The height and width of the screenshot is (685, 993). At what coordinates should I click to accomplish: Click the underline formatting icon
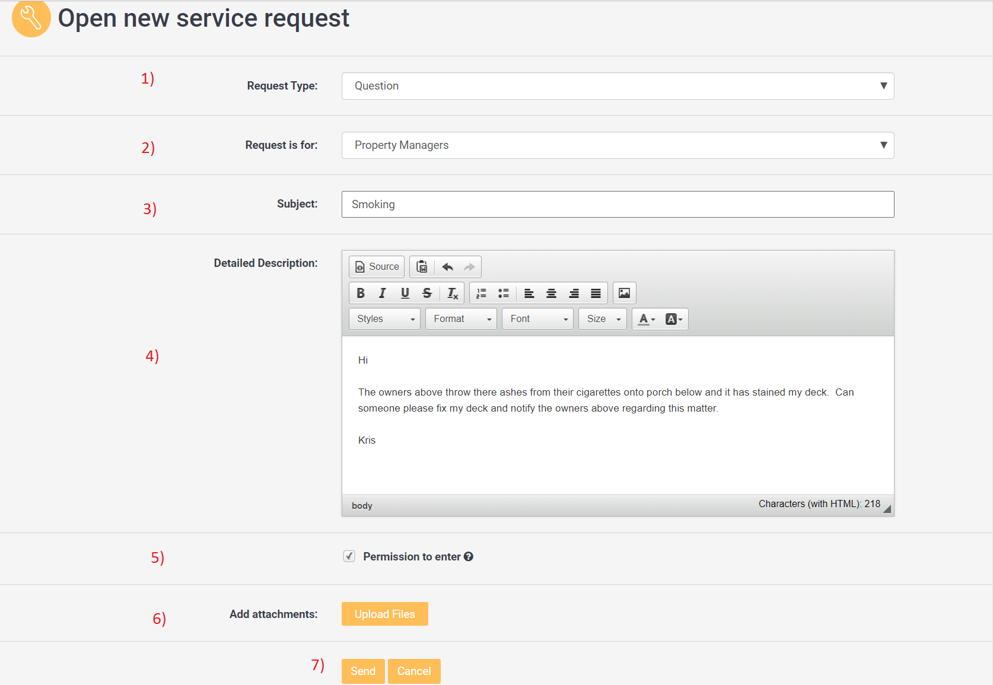(x=405, y=293)
